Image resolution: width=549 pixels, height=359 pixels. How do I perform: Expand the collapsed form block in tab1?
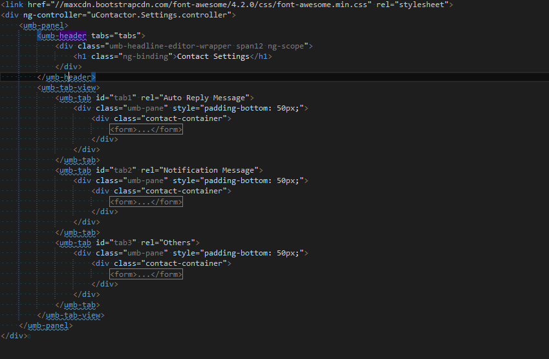(x=146, y=129)
